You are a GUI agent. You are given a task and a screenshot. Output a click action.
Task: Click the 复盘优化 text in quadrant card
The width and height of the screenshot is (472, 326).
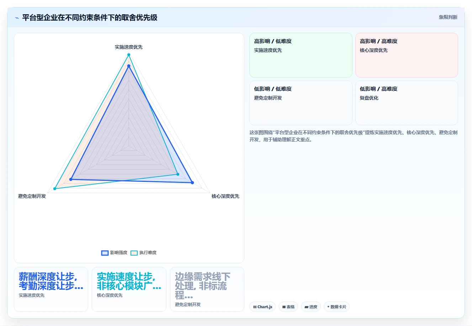369,98
